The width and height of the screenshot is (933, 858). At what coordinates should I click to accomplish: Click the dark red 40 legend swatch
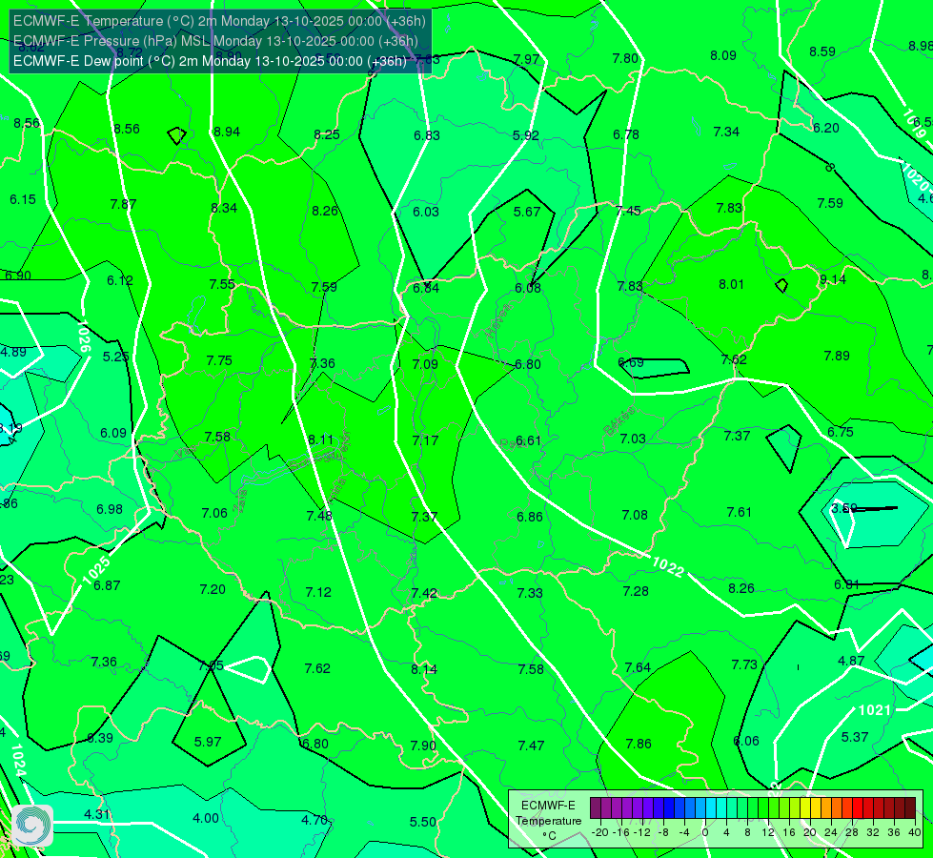pos(910,808)
